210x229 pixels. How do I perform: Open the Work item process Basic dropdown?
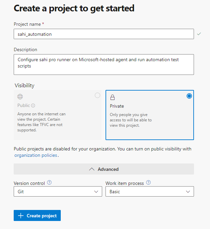pyautogui.click(x=150, y=192)
